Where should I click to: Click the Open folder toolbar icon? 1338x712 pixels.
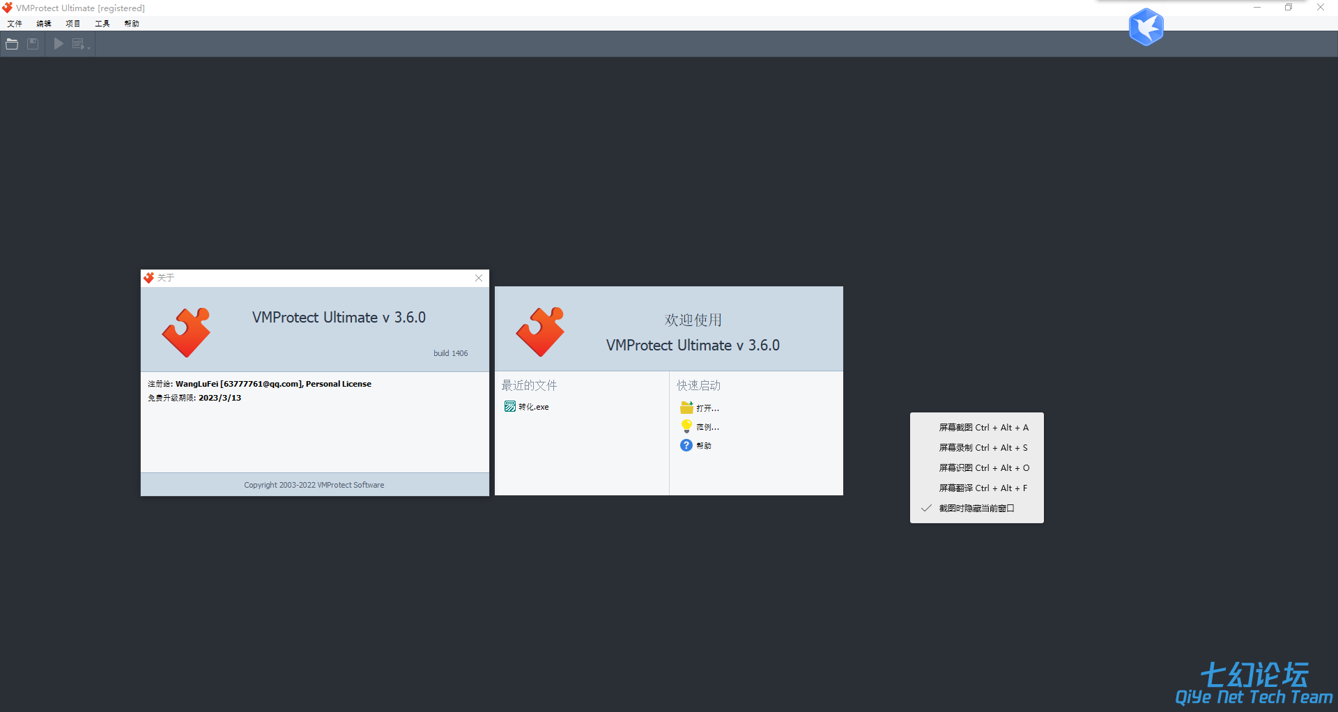pos(12,44)
